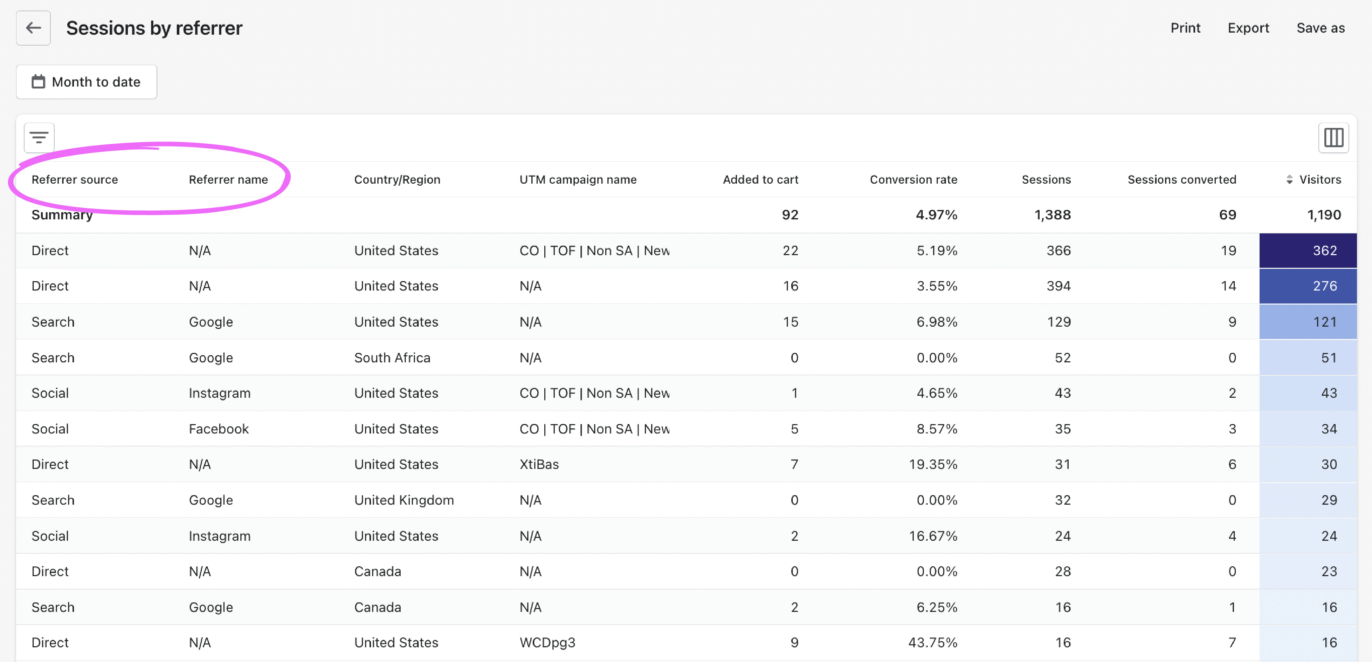
Task: Click the calendar icon in date button
Action: 38,82
